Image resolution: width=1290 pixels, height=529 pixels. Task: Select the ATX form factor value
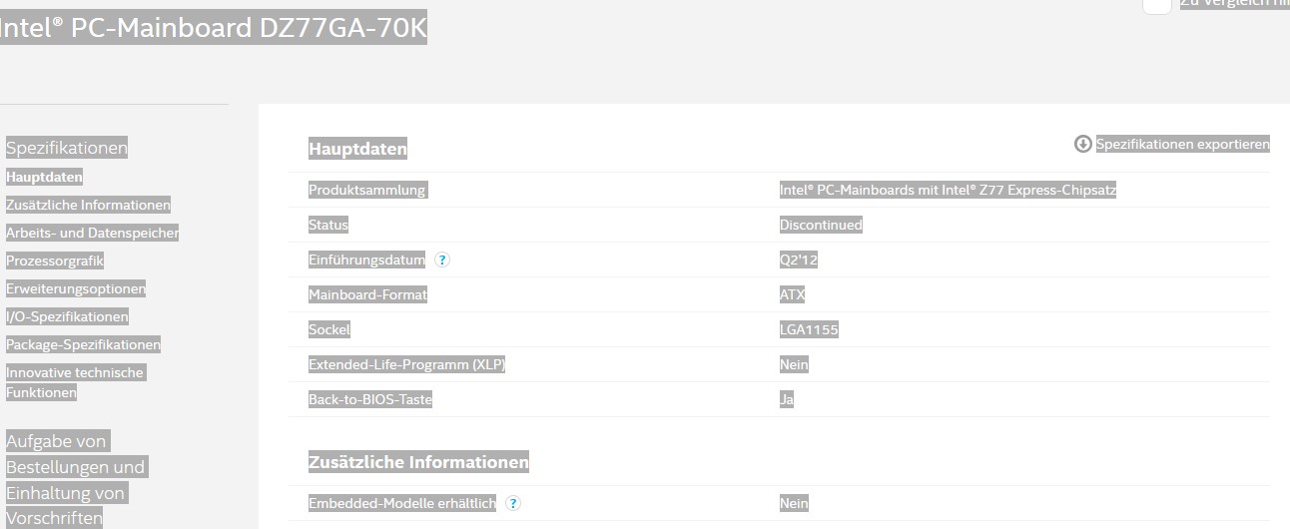pyautogui.click(x=792, y=294)
